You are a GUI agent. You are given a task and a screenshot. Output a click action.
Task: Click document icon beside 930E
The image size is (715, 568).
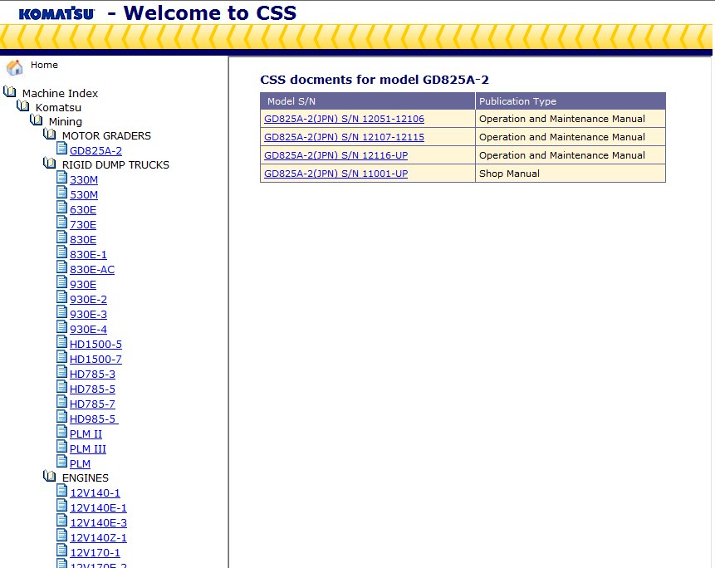click(62, 282)
